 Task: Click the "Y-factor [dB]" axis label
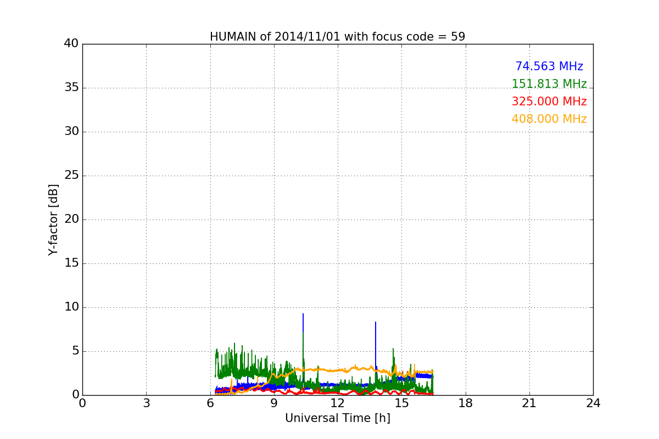tap(53, 219)
